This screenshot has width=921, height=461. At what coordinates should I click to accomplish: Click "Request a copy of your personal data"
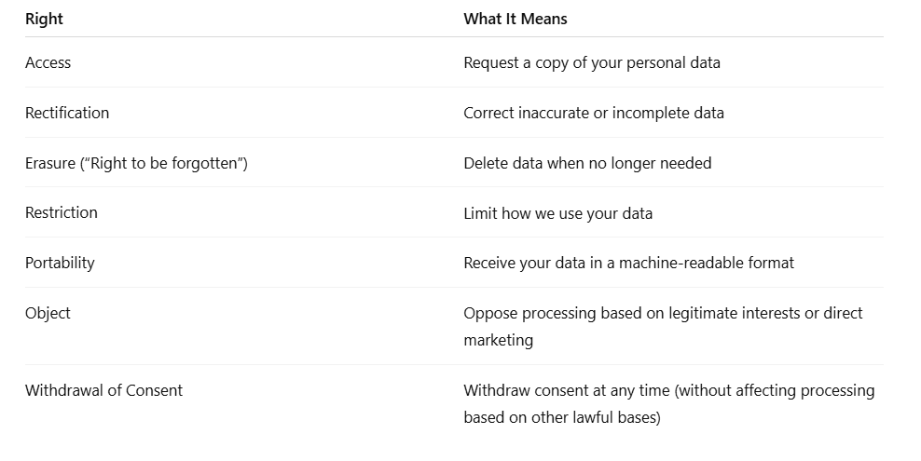click(592, 62)
